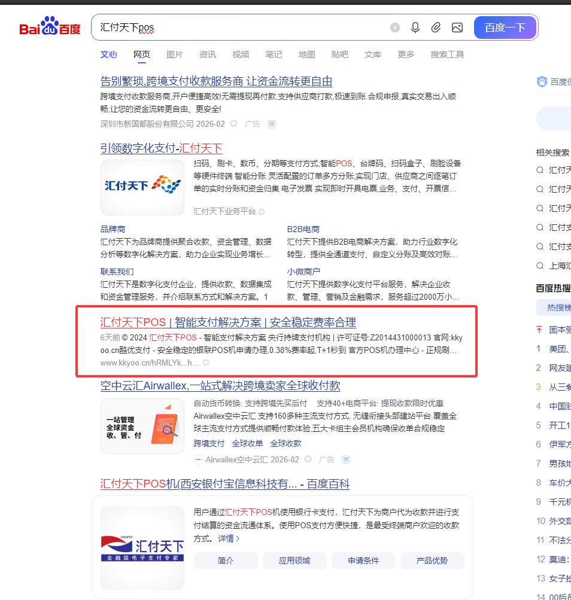Screen dimensions: 571x600
Task: Open dropdown beside 深圳市新国都股份有限公司 2026-02
Action: pos(233,124)
